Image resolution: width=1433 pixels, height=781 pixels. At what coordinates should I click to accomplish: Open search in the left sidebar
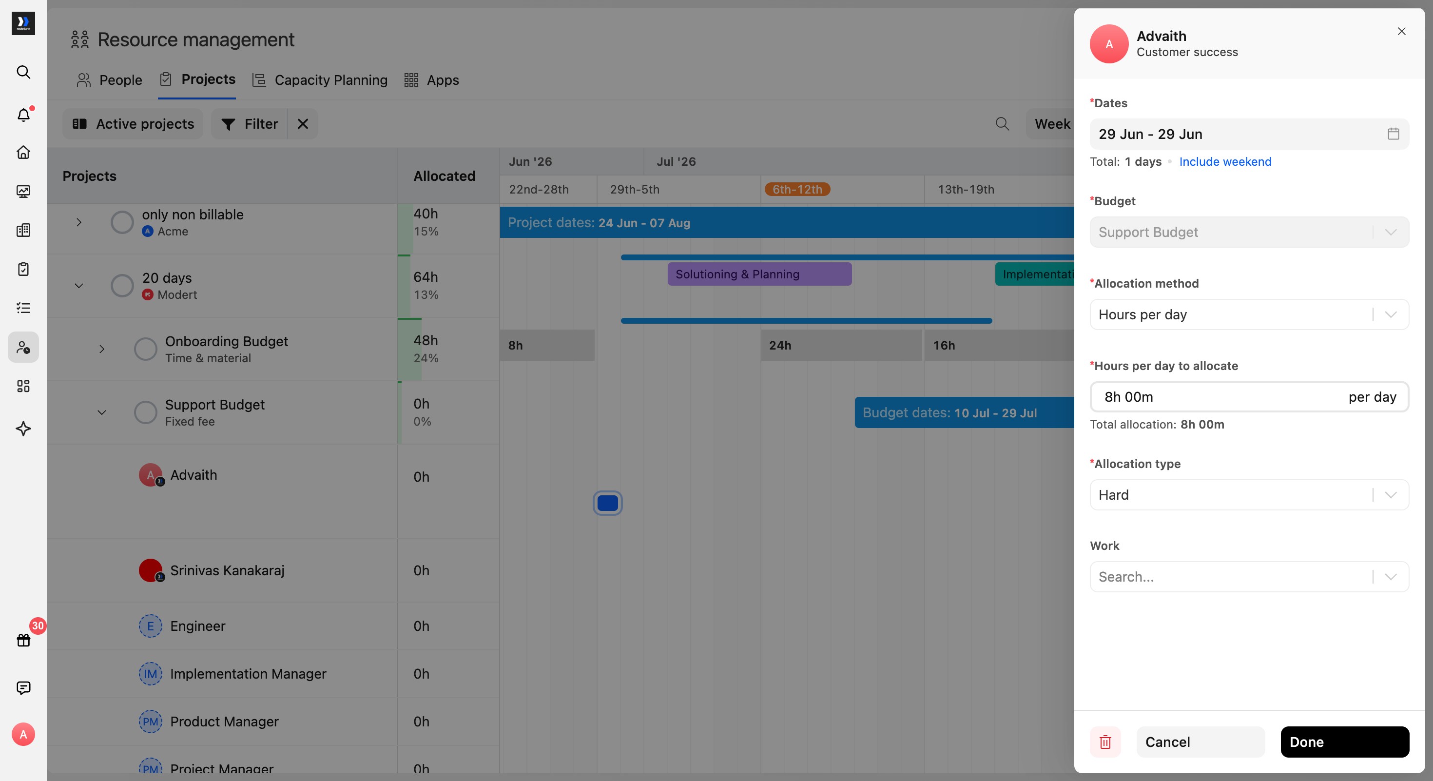coord(23,72)
